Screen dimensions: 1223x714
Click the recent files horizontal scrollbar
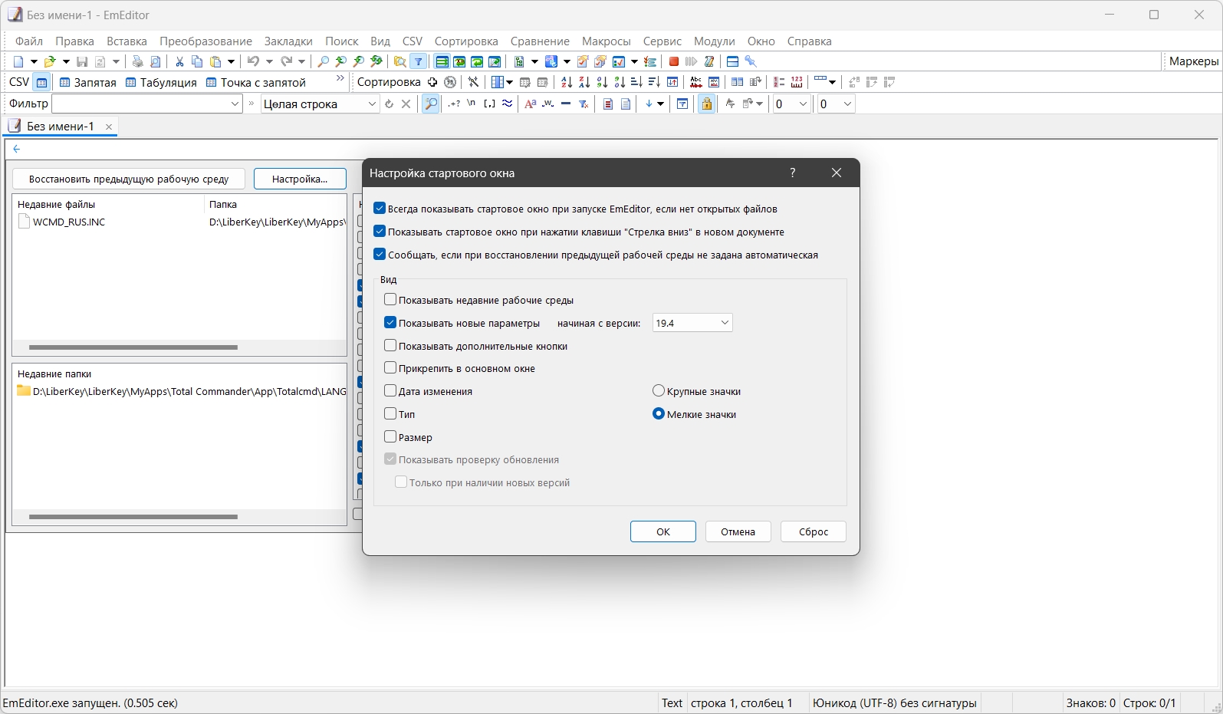(133, 347)
